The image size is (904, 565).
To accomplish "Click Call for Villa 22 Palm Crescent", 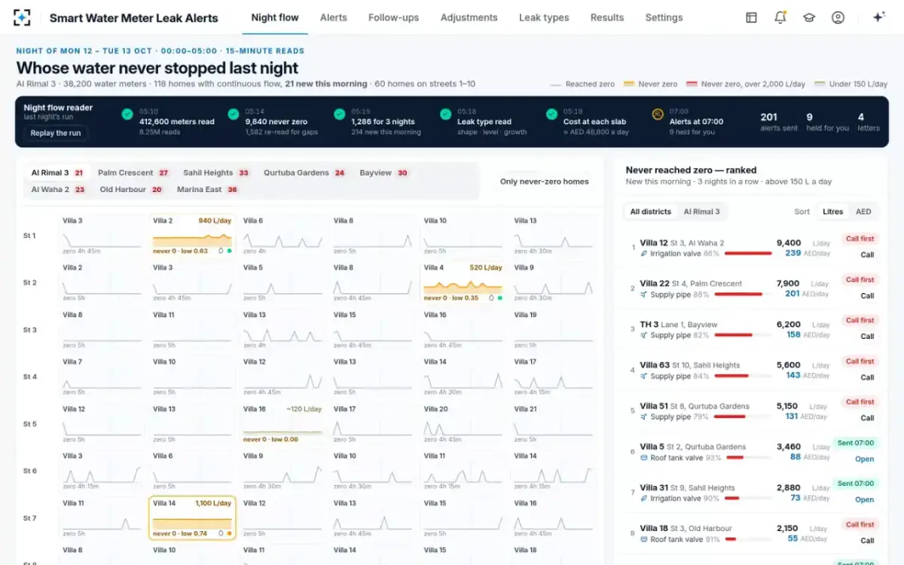I will tap(867, 295).
